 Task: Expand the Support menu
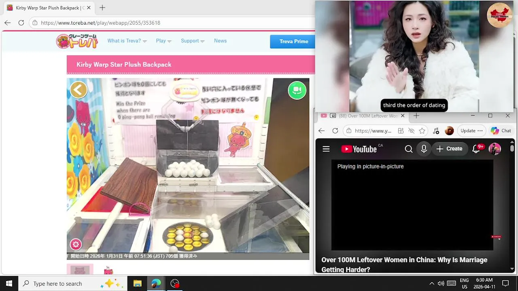click(193, 41)
